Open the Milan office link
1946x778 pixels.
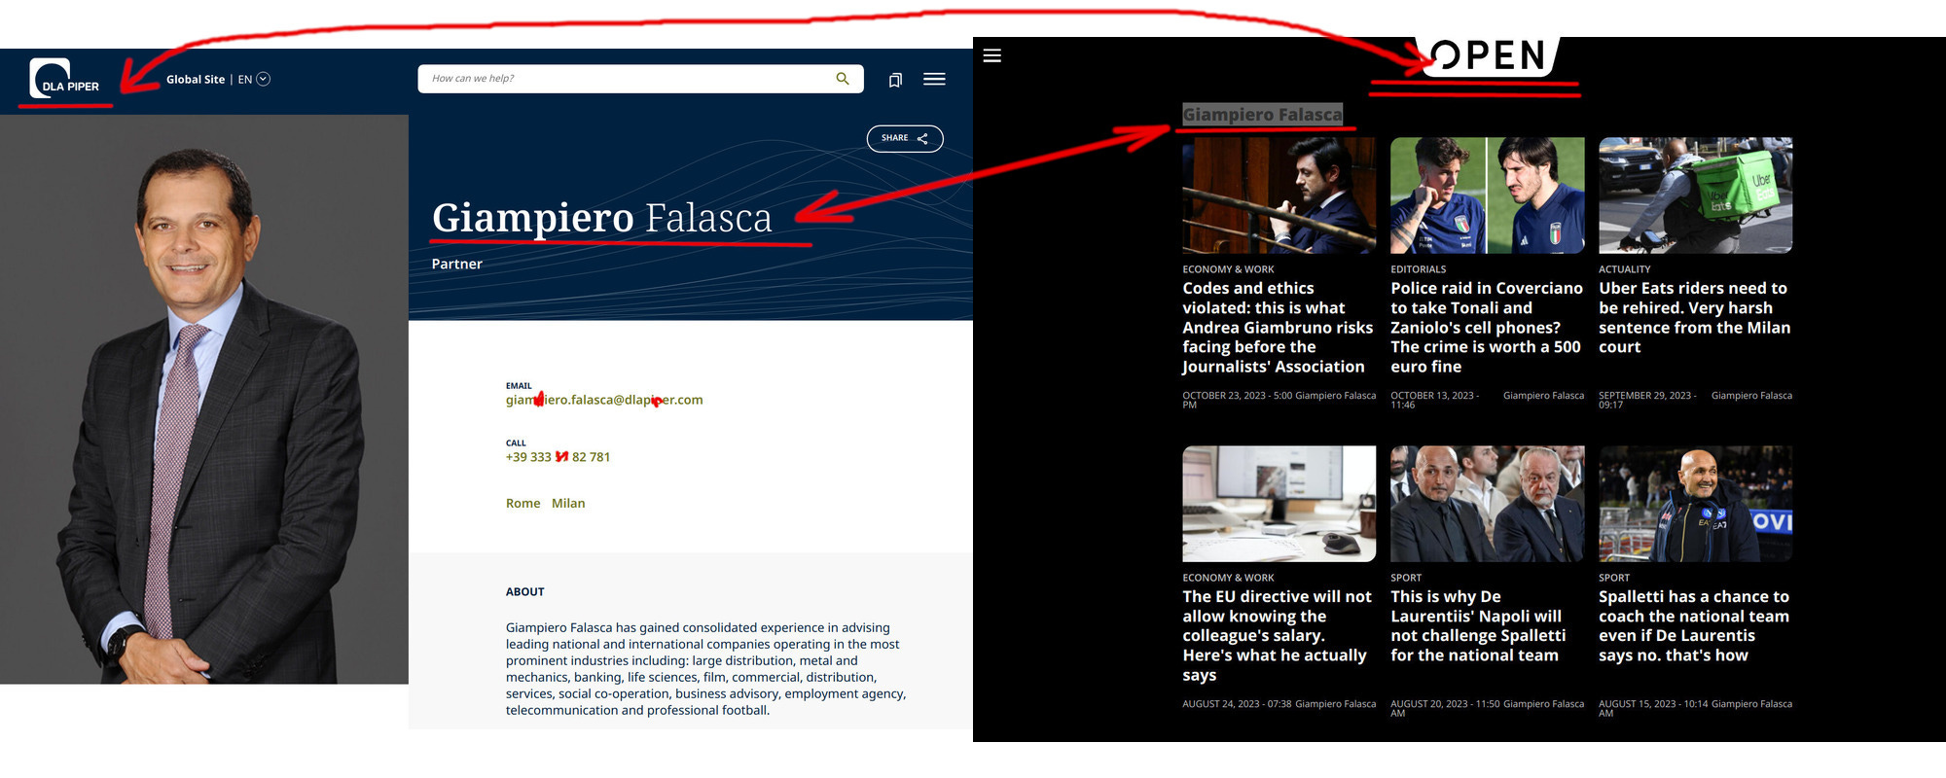pyautogui.click(x=568, y=503)
